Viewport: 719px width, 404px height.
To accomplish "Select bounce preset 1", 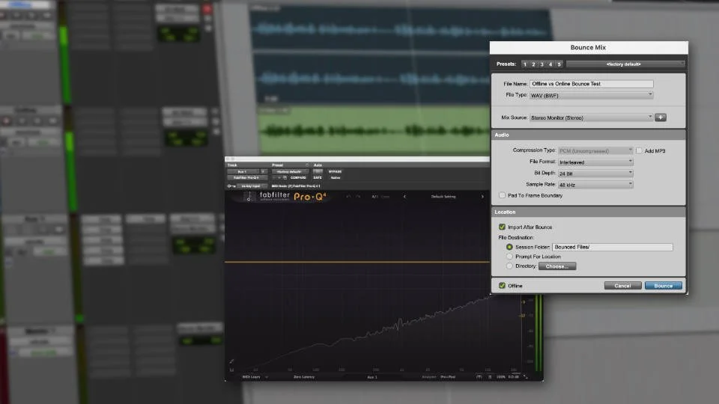I will [x=525, y=64].
